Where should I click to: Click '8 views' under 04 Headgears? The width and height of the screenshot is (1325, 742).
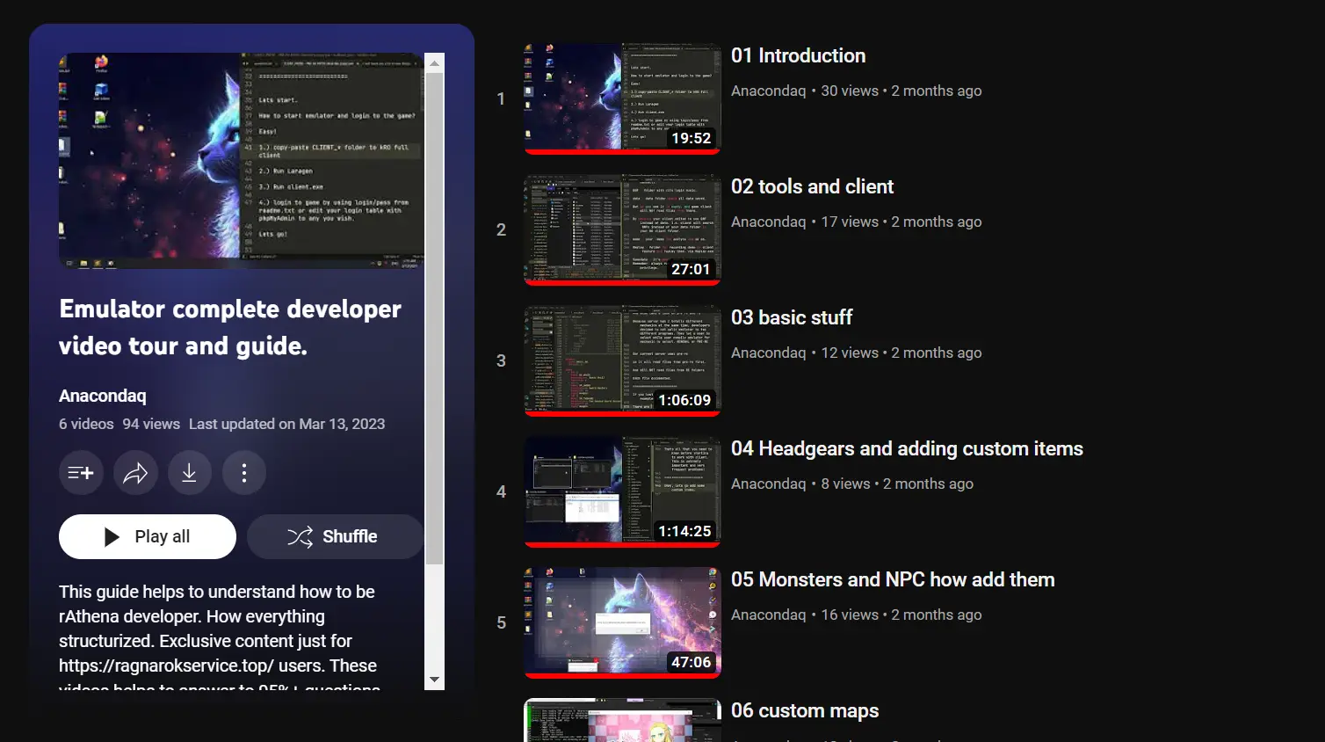(x=845, y=484)
